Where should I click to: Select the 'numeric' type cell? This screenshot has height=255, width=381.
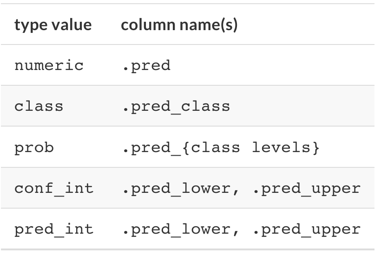pos(49,65)
